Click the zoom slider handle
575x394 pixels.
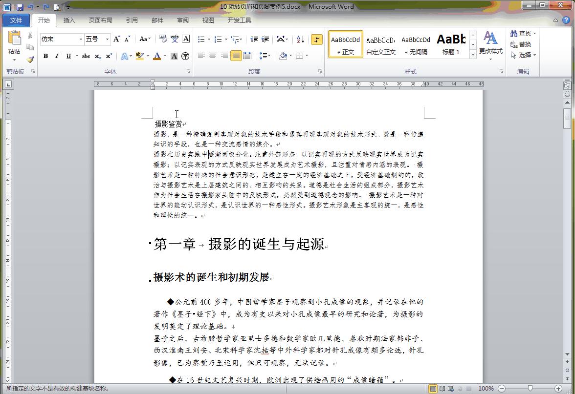[530, 388]
